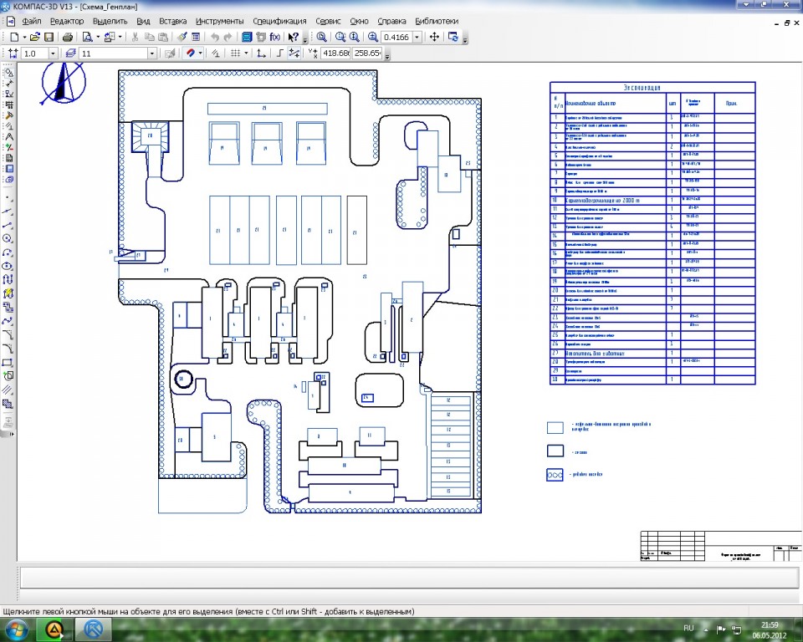Create a new document with New icon
Screen dimensions: 803x642
[14, 37]
